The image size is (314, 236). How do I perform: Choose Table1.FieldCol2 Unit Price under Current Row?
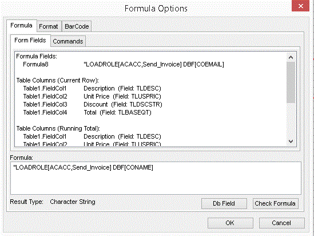point(92,96)
